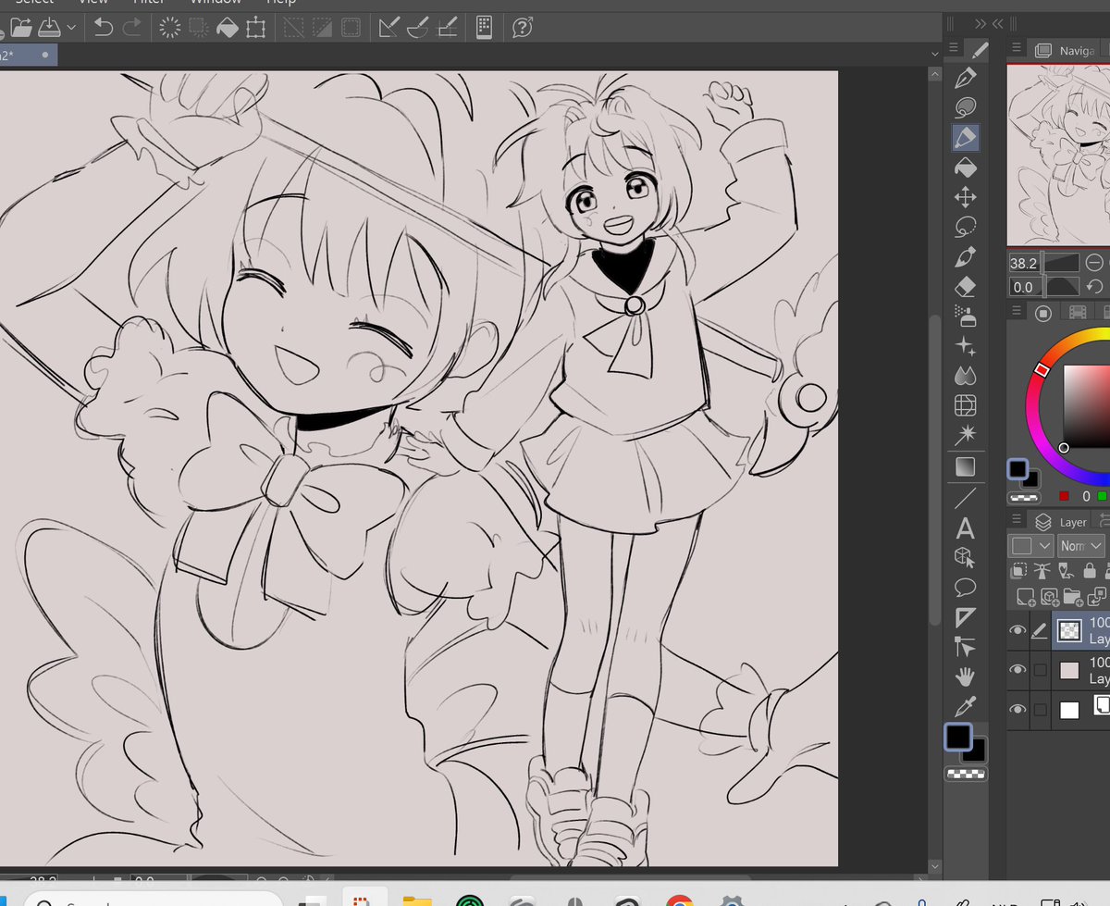Select the Gradient tool
Viewport: 1110px width, 906px height.
966,467
